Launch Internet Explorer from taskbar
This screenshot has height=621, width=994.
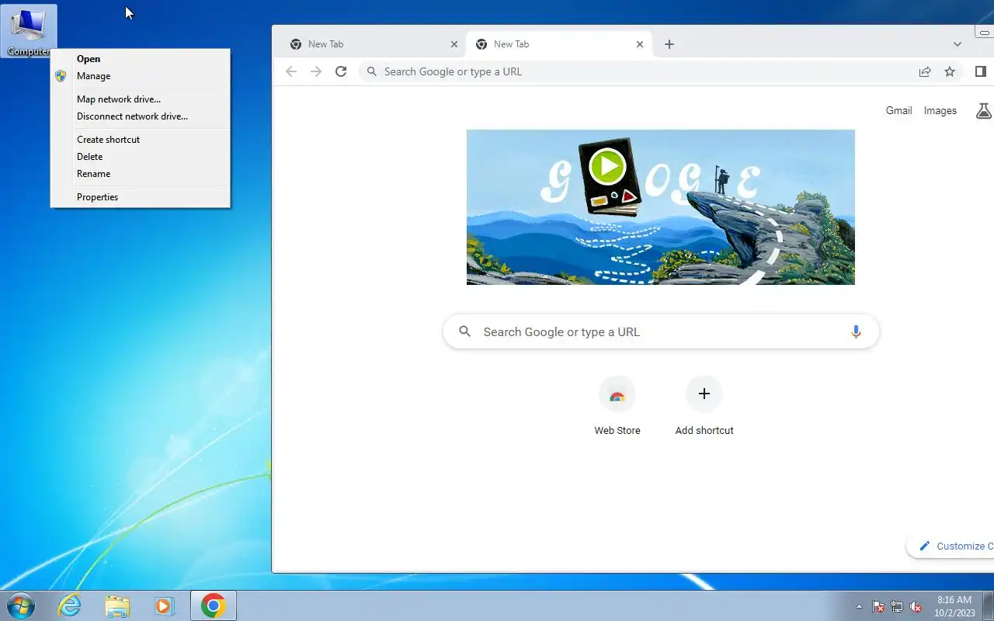click(x=70, y=605)
